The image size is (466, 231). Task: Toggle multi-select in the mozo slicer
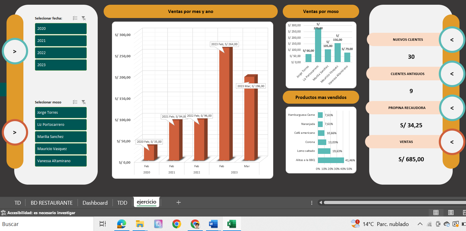[75, 102]
